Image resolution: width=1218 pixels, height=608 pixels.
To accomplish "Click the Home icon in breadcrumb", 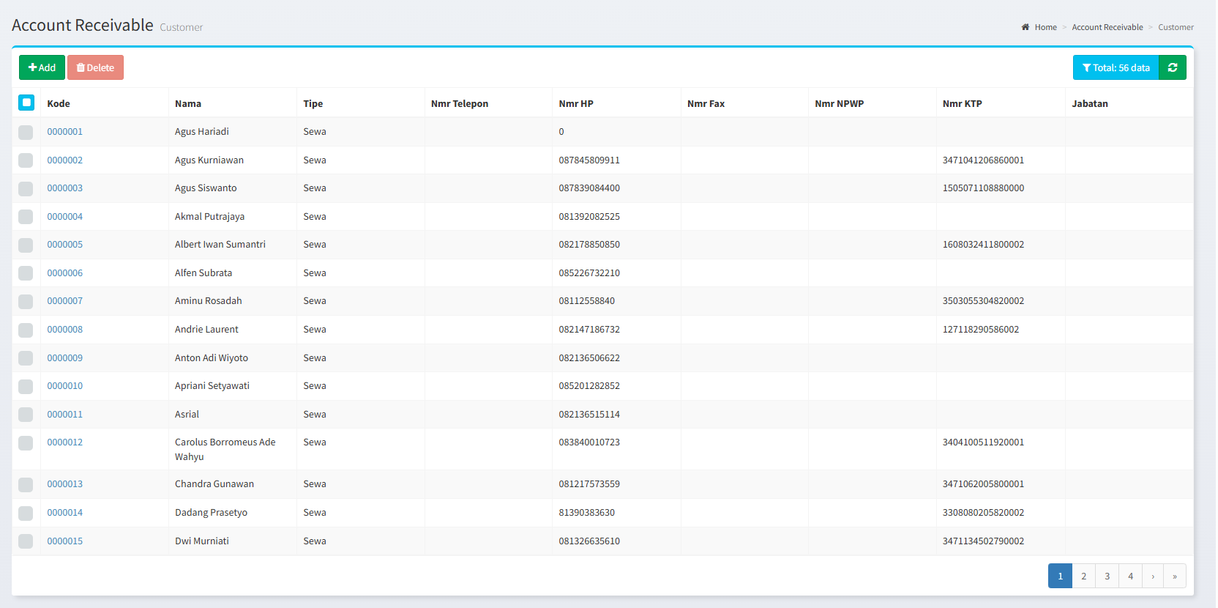I will (1025, 27).
